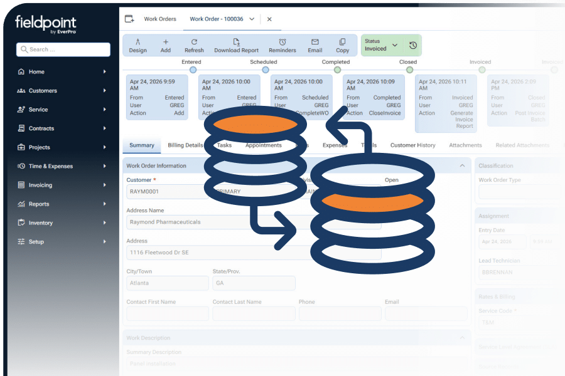Click the search magnifier icon
565x376 pixels.
24,50
